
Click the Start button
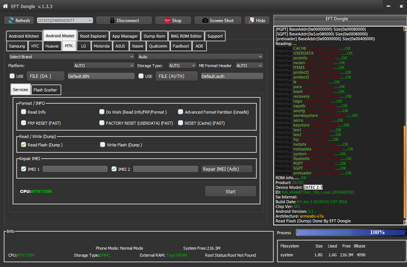point(230,191)
